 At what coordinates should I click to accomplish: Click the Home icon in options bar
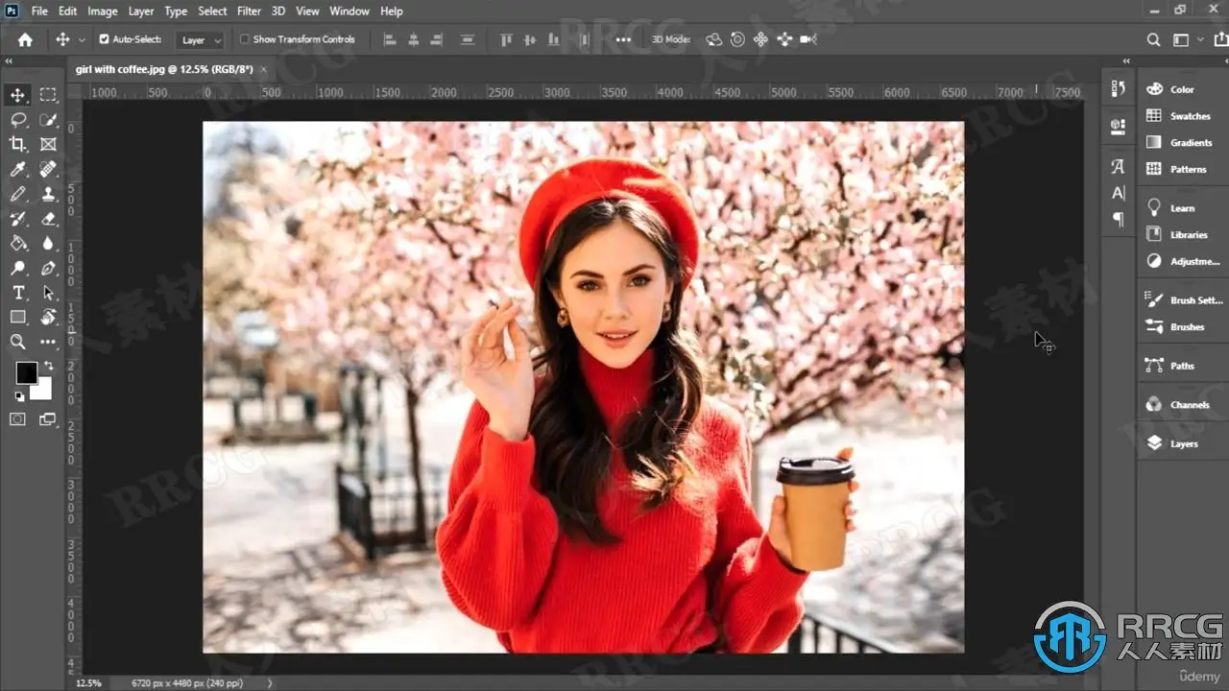pyautogui.click(x=25, y=39)
